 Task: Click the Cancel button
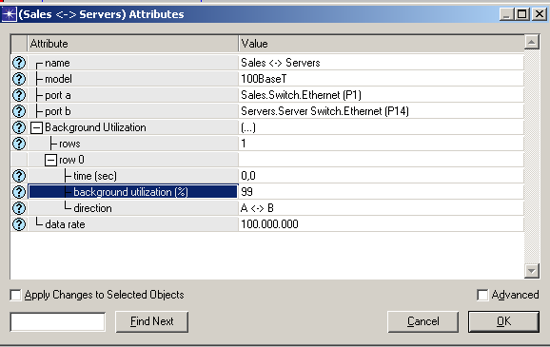(423, 321)
